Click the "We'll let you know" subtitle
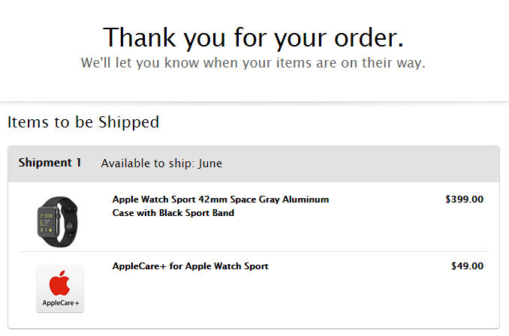 (x=253, y=63)
